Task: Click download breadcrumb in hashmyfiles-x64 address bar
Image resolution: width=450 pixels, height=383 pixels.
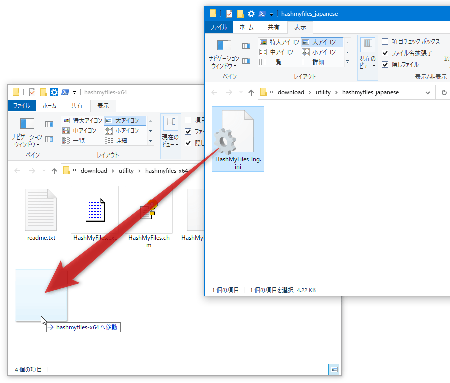Action: [x=94, y=171]
